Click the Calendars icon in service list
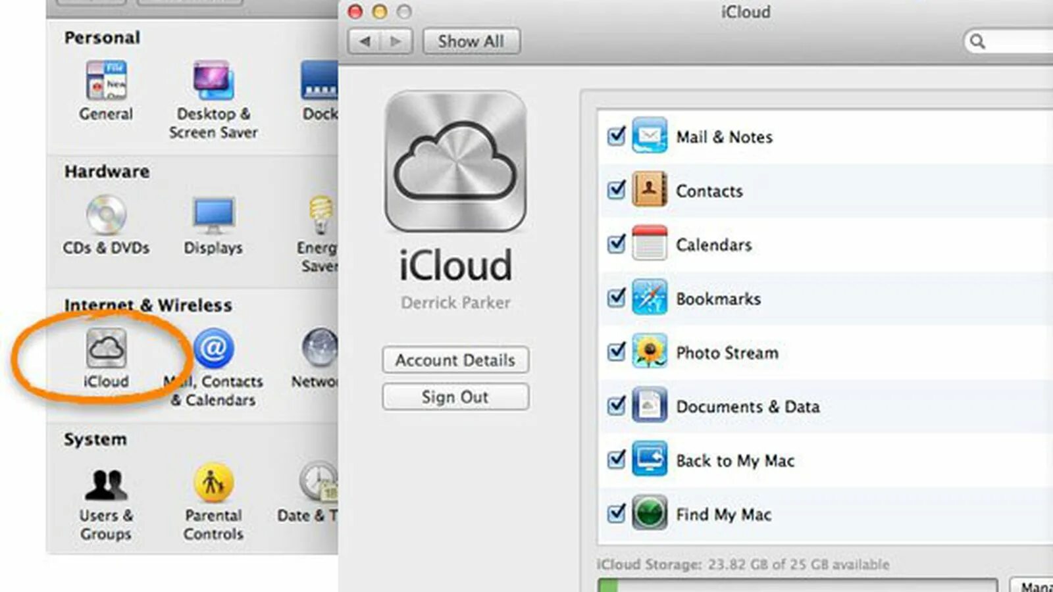 [650, 243]
